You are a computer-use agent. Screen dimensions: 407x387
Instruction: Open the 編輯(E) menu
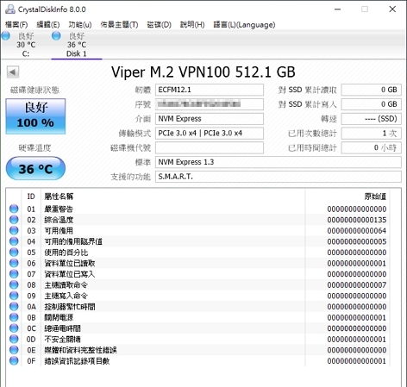point(47,25)
